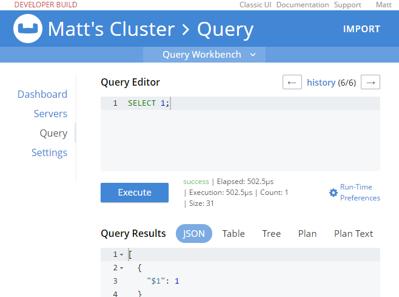Screen dimensions: 399x297
Task: Click the DEVELOPER BUILD label
Action: pyautogui.click(x=46, y=5)
